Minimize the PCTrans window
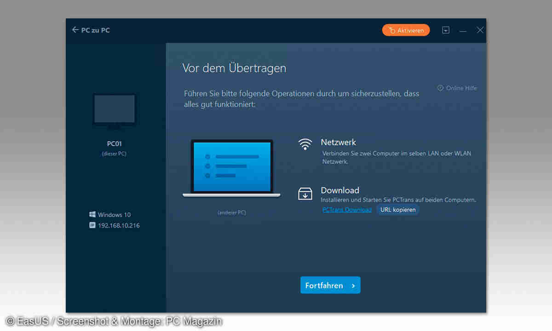The width and height of the screenshot is (552, 331). [463, 30]
